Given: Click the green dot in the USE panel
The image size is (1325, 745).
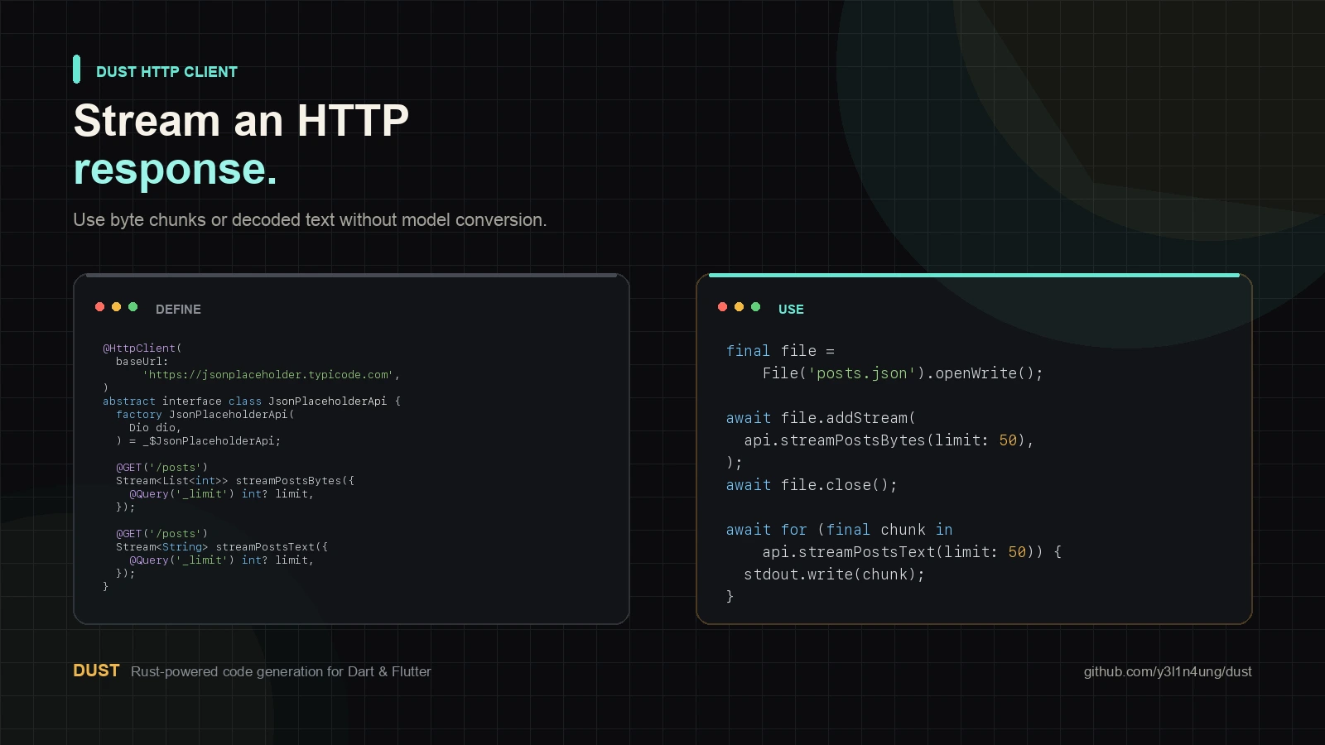Looking at the screenshot, I should (x=755, y=307).
